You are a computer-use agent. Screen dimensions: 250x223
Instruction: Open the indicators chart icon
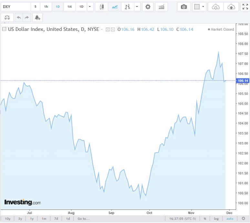click(161, 7)
